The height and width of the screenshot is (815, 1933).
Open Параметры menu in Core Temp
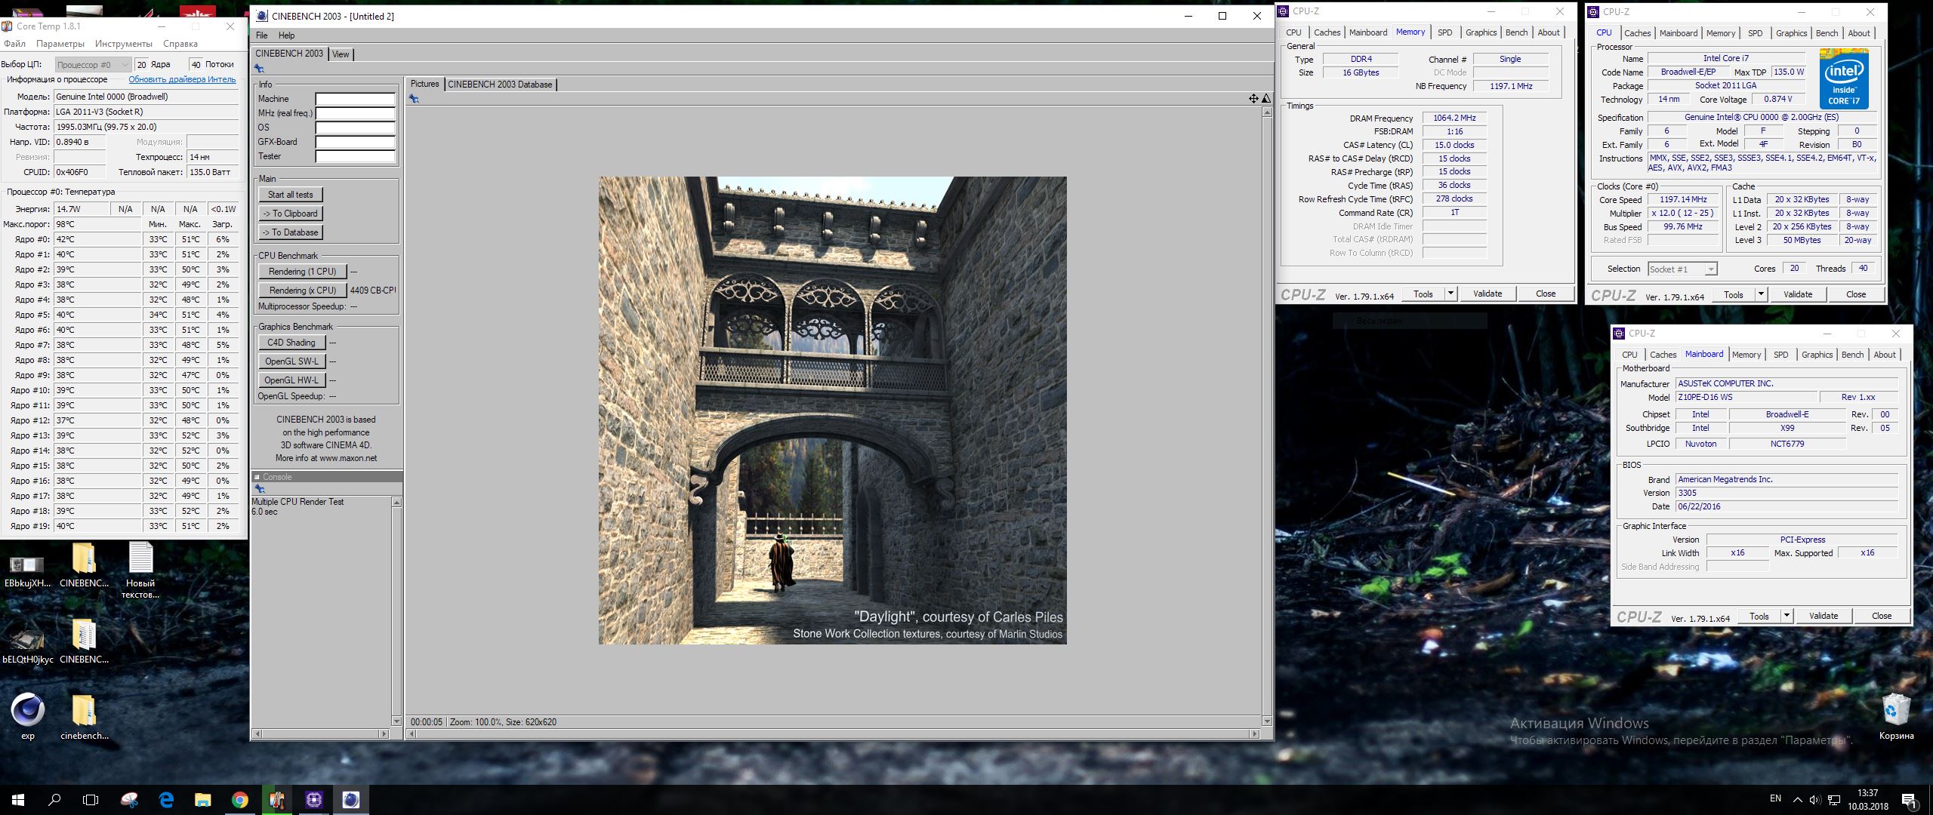pyautogui.click(x=60, y=44)
